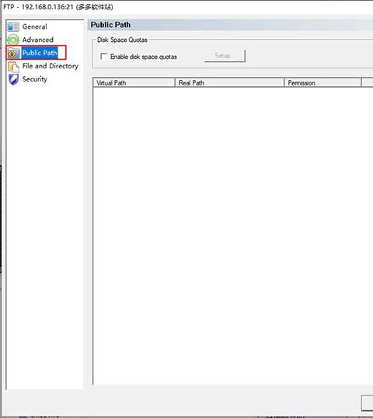The width and height of the screenshot is (373, 418).
Task: Click the Public Path section heading banner
Action: [230, 25]
